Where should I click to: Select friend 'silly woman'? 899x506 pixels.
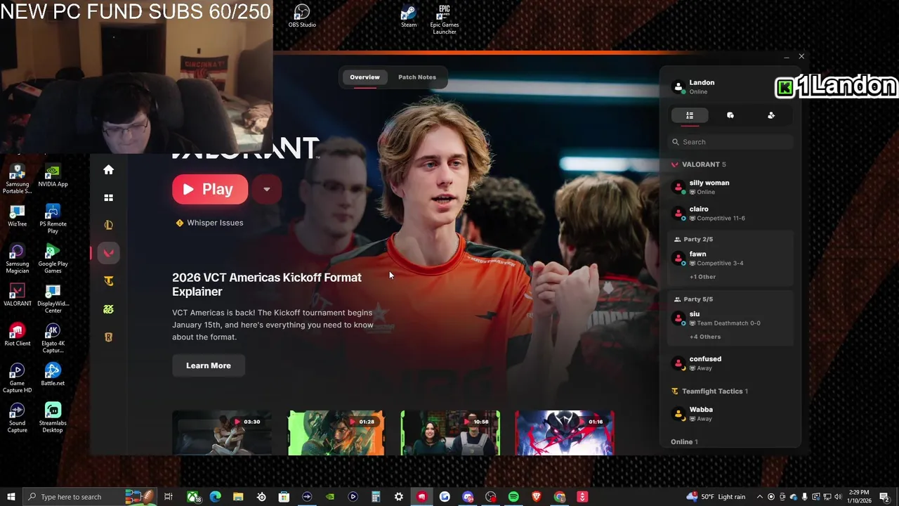(x=730, y=187)
